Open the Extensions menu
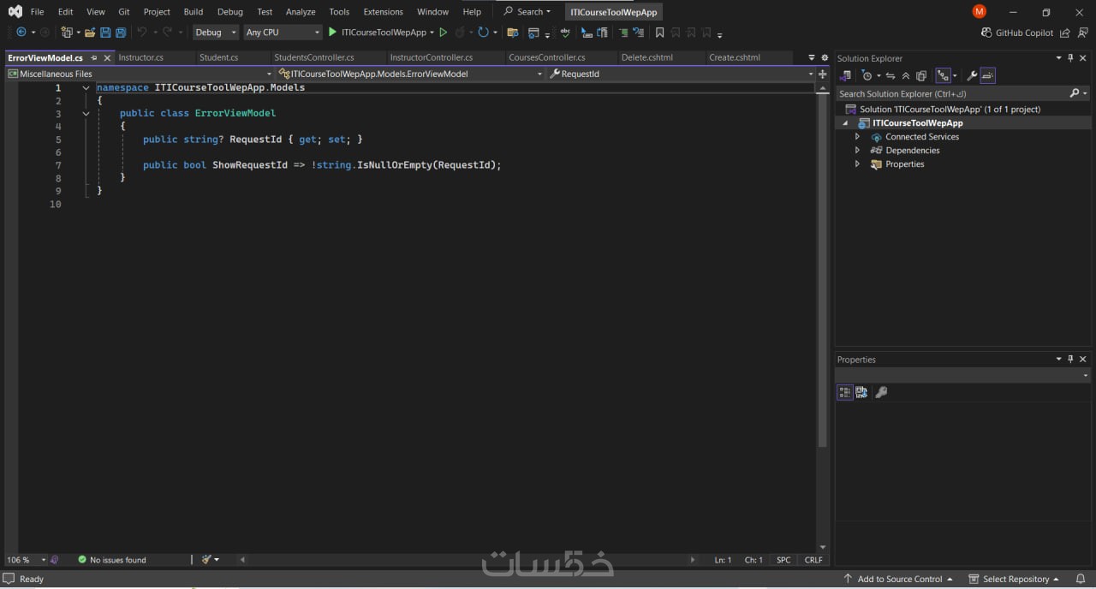1096x589 pixels. (x=383, y=12)
